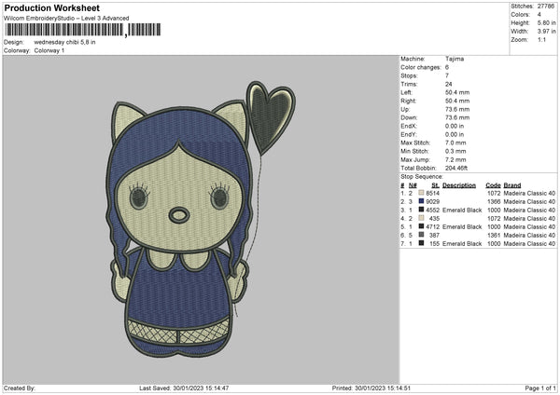Click the 'N#' column header

point(413,185)
